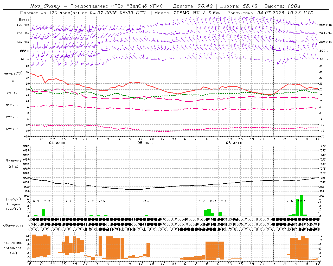Viewport: 333px width, 266px height.
Task: Click the "Широта: 55.16" header entry
Action: [238, 6]
